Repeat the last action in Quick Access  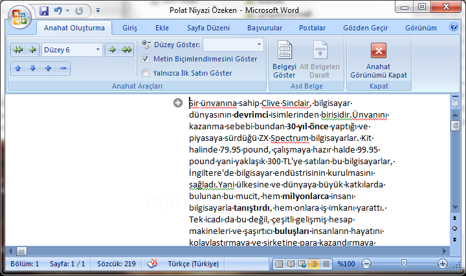79,11
